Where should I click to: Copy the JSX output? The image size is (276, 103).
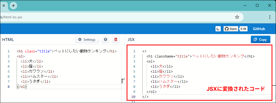[260, 39]
